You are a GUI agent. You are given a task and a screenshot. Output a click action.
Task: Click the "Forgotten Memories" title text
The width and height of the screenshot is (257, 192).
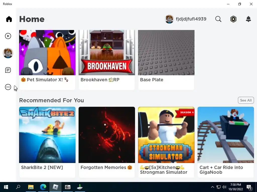click(x=106, y=167)
